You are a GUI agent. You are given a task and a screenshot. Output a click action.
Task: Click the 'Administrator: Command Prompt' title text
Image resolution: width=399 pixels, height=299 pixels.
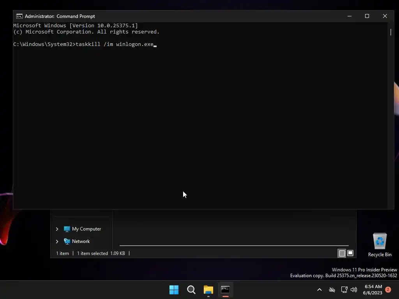(60, 16)
